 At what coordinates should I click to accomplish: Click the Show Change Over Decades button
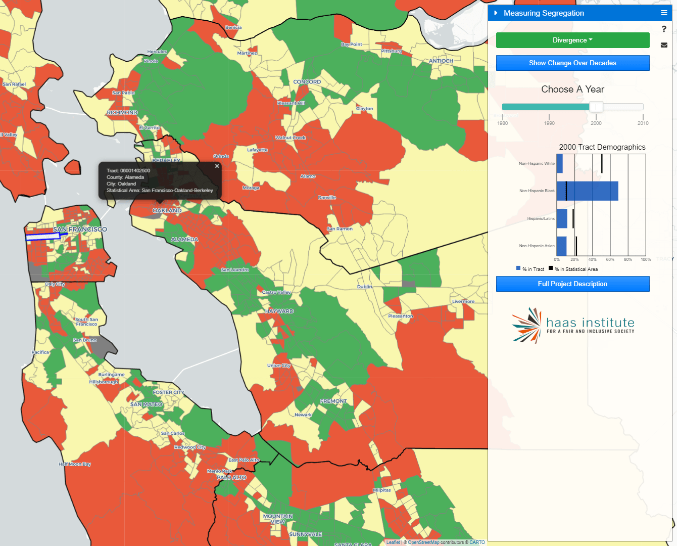(x=572, y=63)
